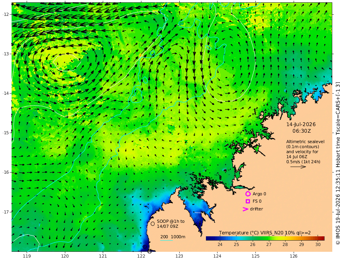This screenshot has width=340, height=263.
Task: Click latitude axis label -17
Action: (x=6, y=212)
